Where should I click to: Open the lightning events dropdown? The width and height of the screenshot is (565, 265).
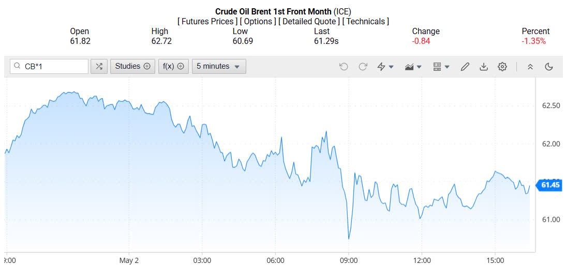coord(385,67)
